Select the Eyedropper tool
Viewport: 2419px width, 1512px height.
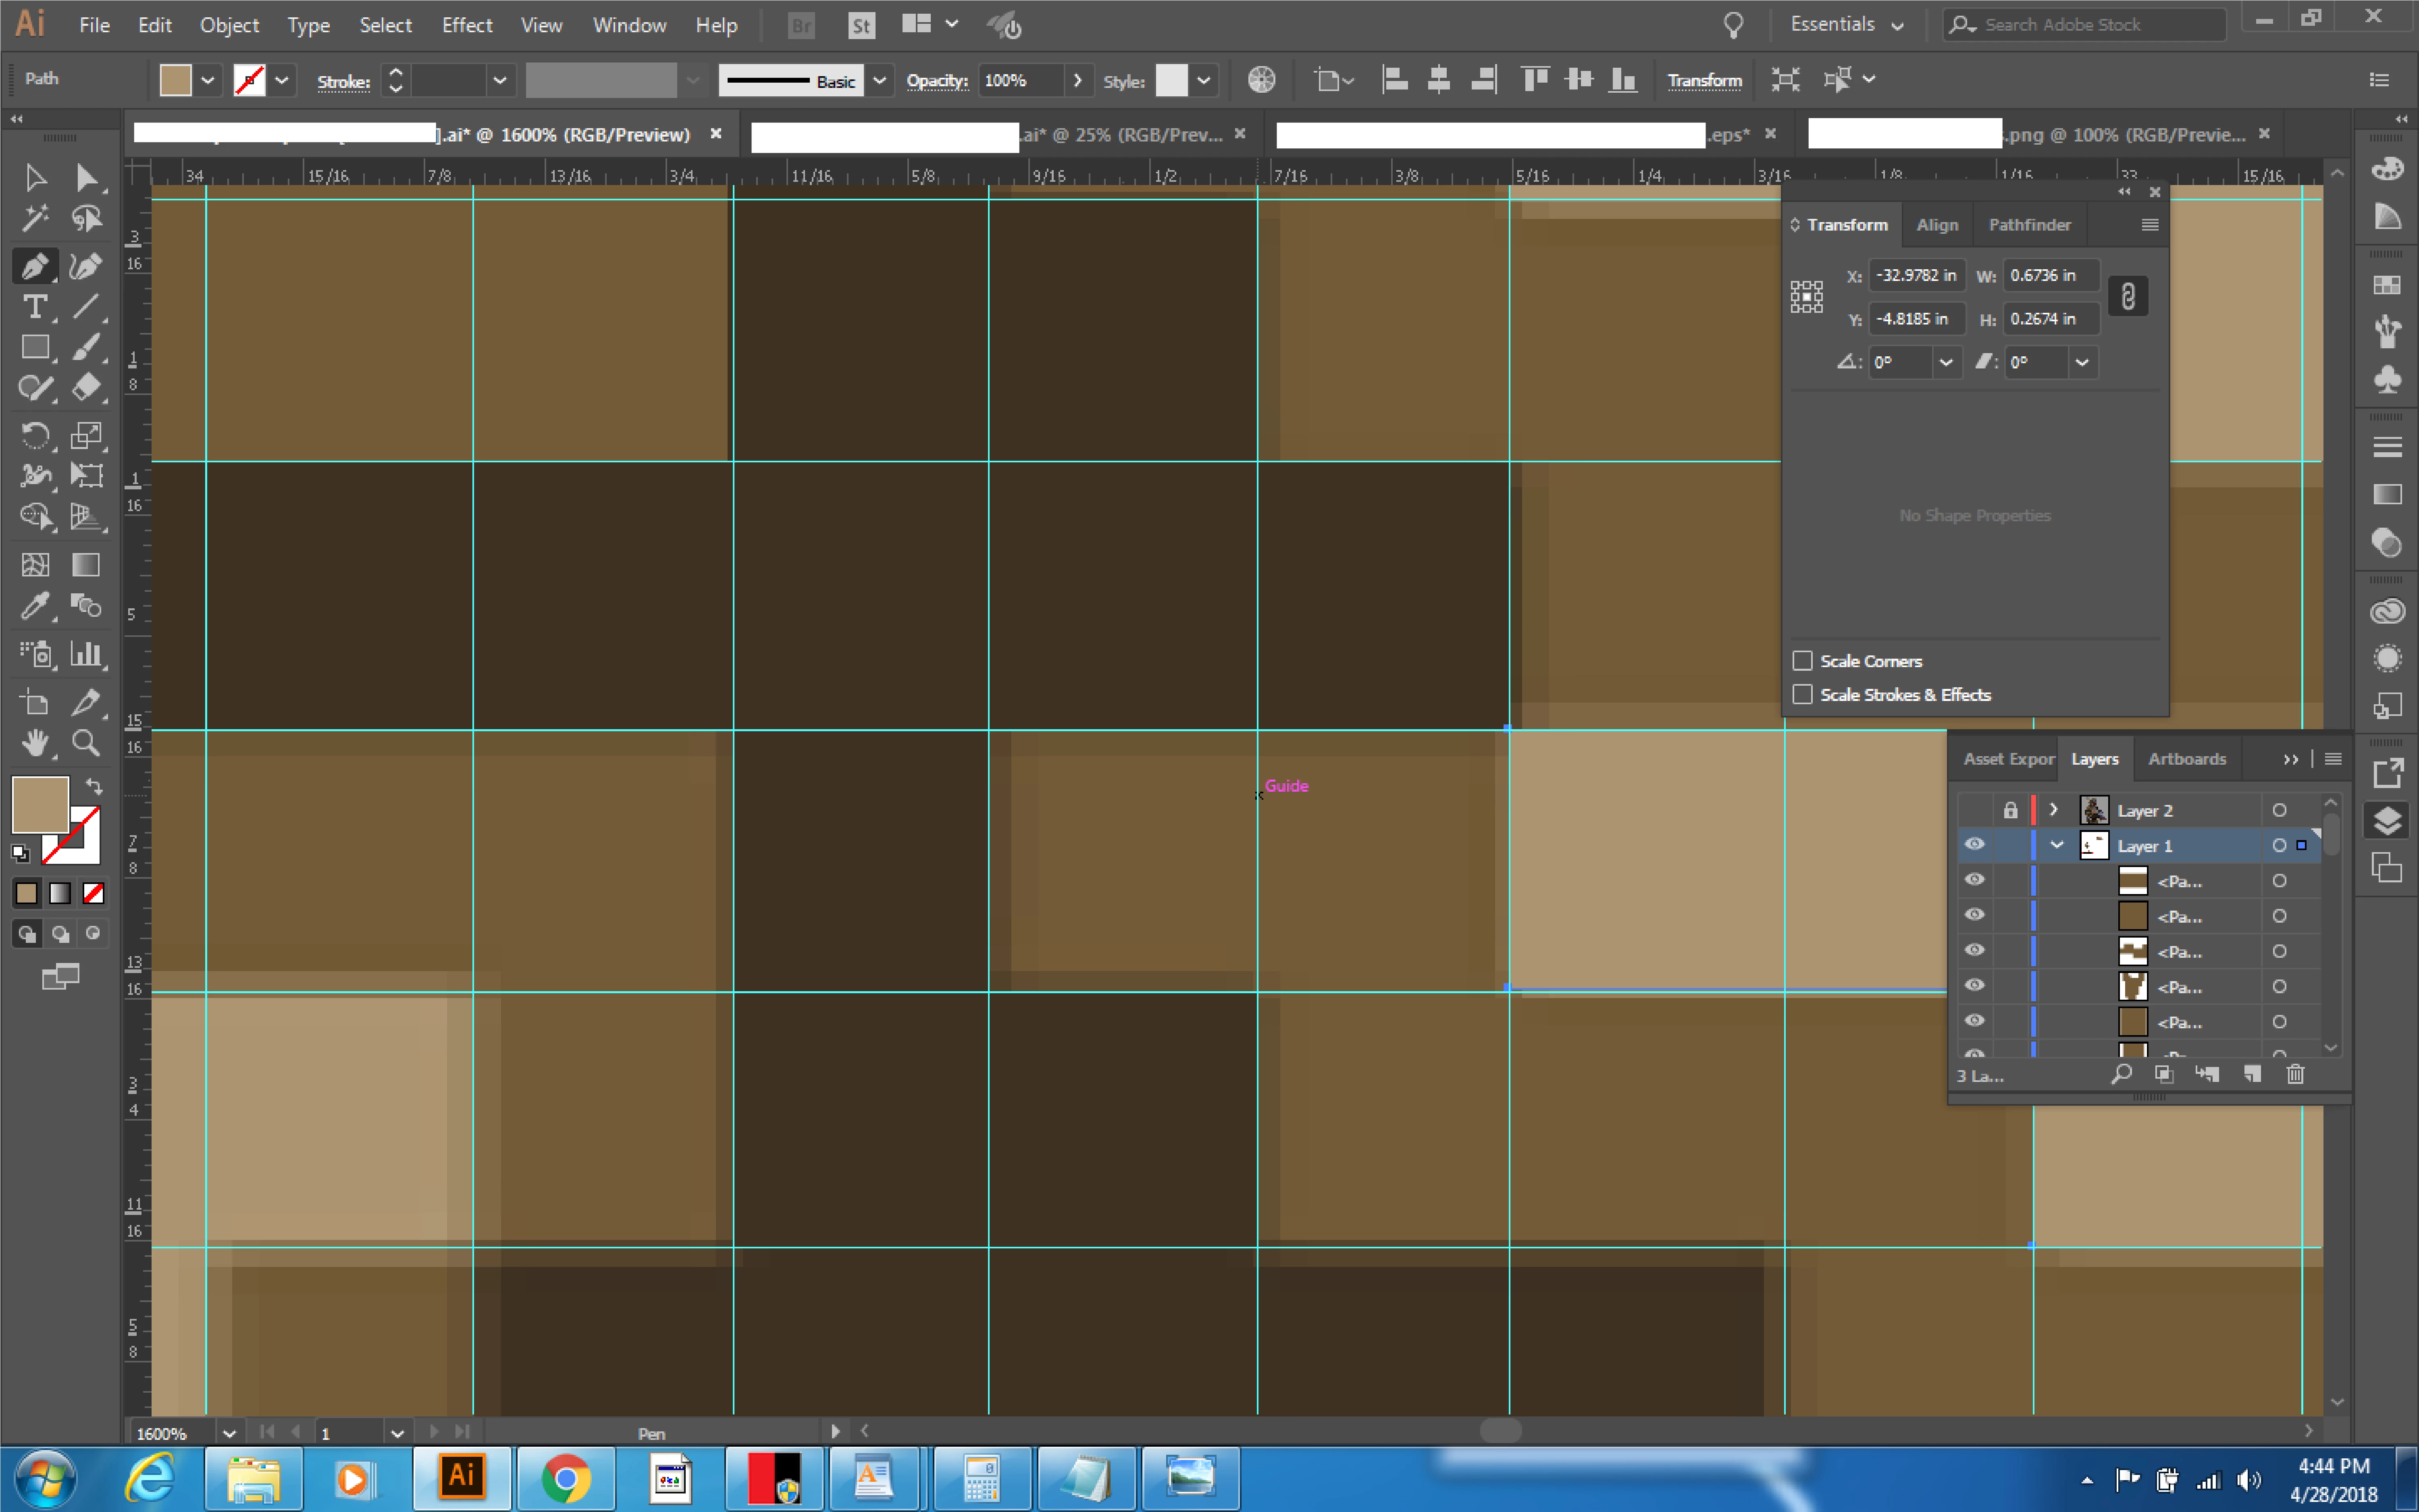click(35, 606)
